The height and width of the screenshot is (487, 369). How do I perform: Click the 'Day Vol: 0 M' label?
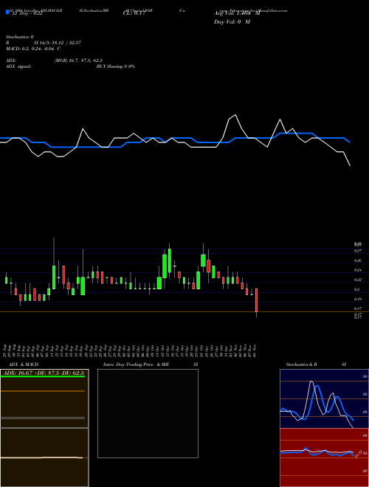232,22
